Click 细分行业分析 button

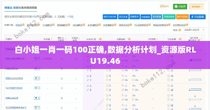coord(110,17)
